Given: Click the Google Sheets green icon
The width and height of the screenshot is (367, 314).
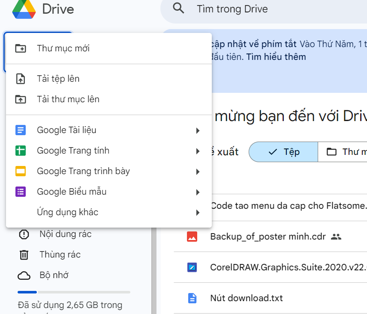Looking at the screenshot, I should pyautogui.click(x=21, y=151).
